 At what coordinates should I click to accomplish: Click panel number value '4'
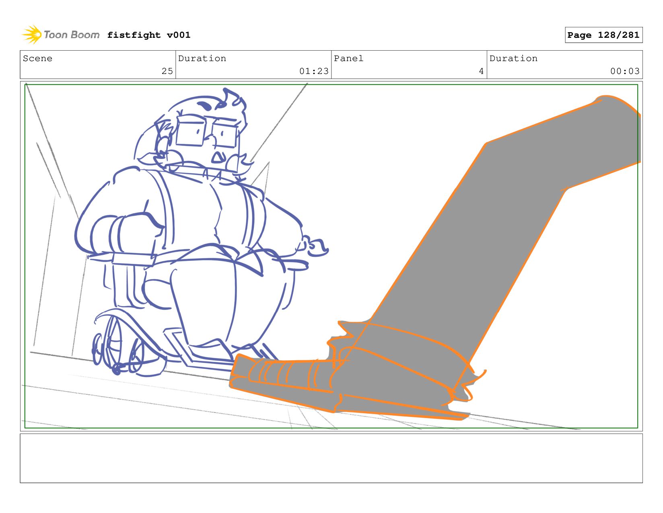(x=481, y=71)
